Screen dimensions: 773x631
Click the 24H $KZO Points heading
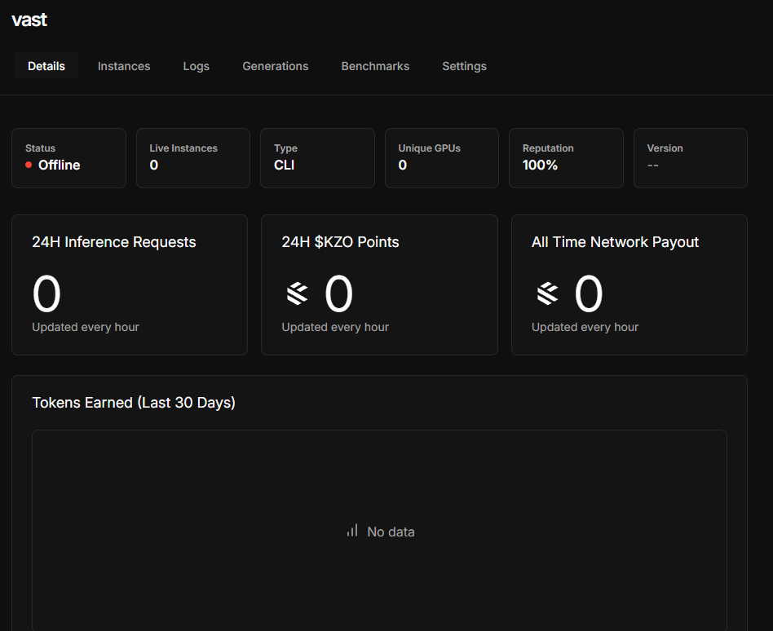(340, 242)
